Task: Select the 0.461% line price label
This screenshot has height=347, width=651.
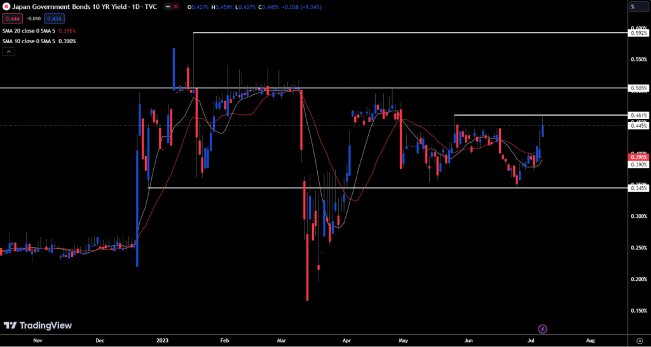Action: click(638, 114)
